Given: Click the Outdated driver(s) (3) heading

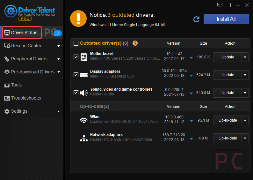Looking at the screenshot, I should tap(104, 43).
